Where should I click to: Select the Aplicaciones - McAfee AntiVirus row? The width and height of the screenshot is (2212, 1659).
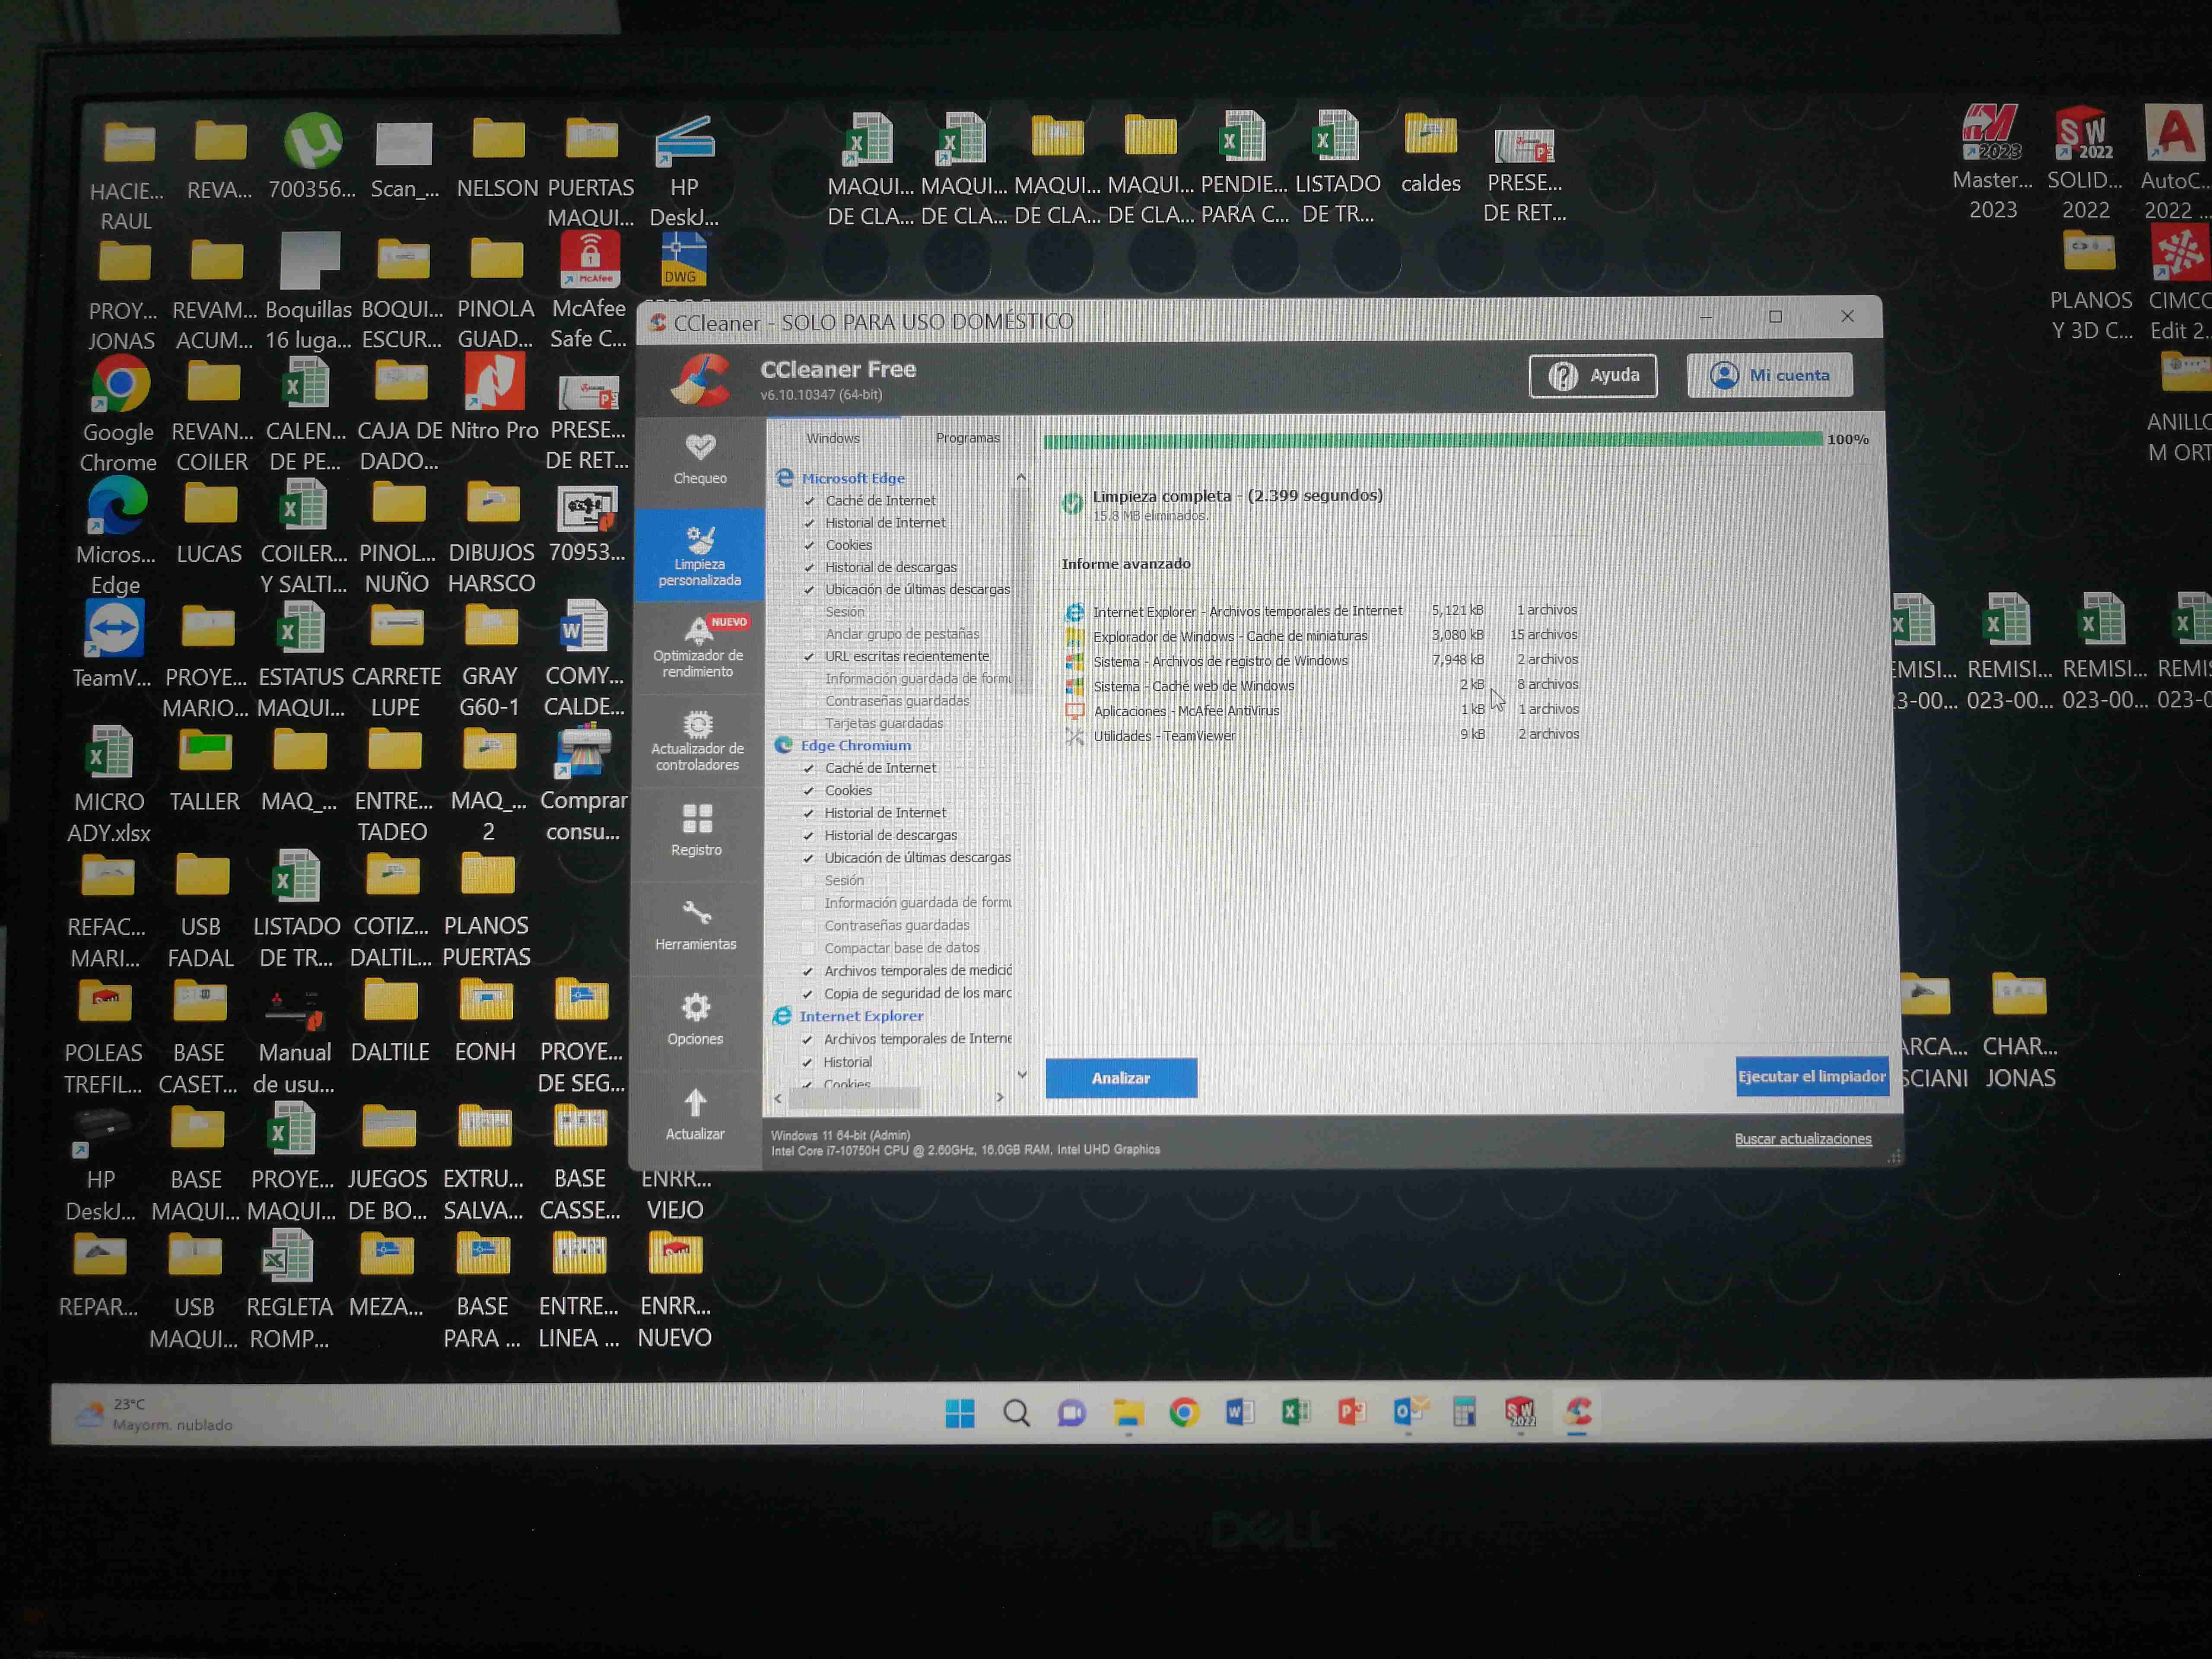[1322, 710]
